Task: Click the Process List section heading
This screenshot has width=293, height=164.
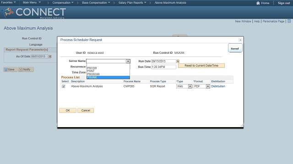Action: (x=70, y=77)
